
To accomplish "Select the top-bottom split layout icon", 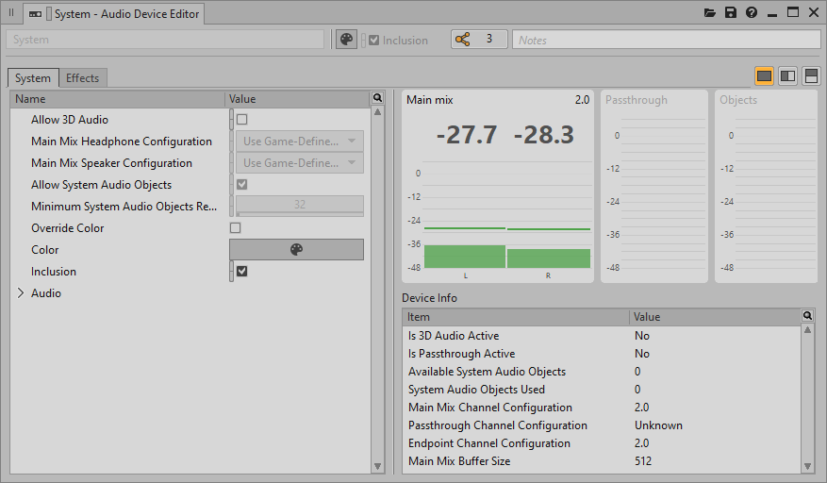I will 811,75.
